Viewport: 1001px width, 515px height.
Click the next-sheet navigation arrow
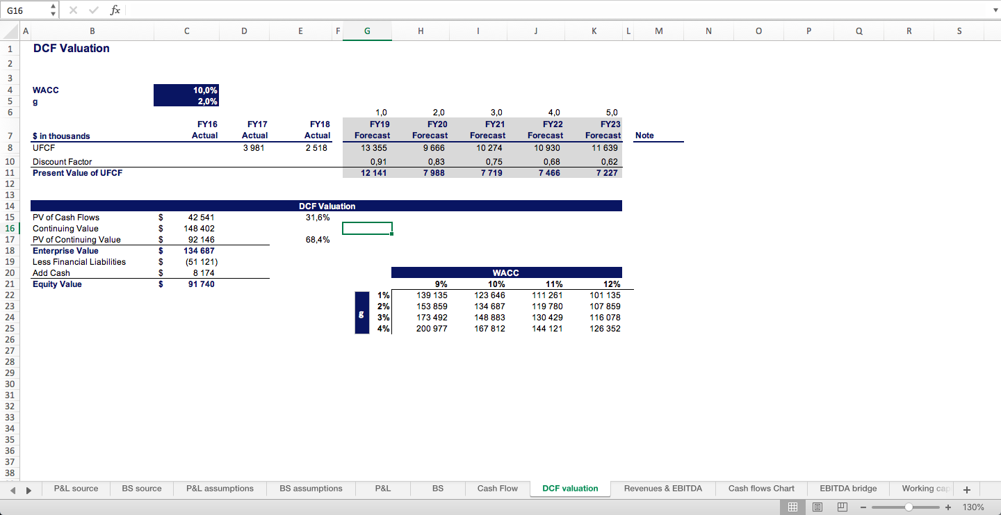click(29, 489)
